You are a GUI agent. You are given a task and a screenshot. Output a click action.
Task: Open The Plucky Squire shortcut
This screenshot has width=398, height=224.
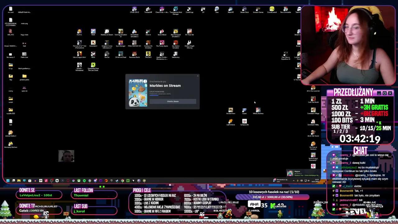[162, 44]
